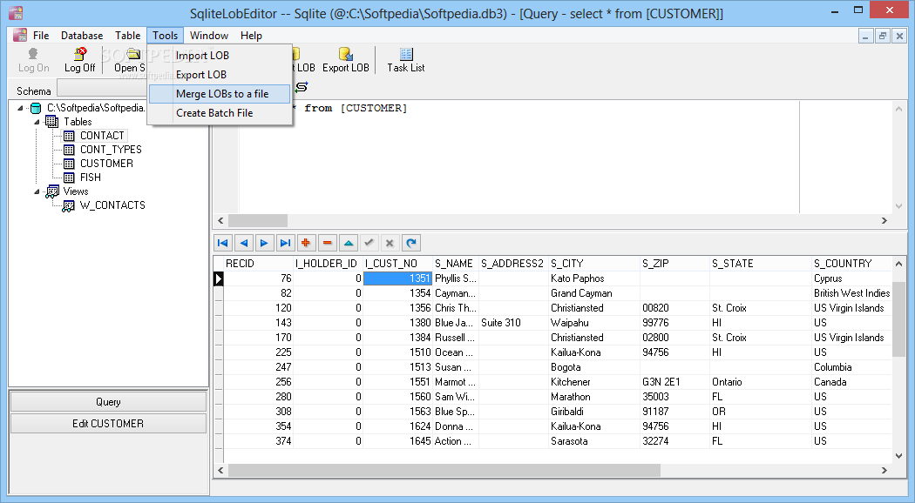This screenshot has width=915, height=503.
Task: Click the S_ZIP column header
Action: [x=674, y=264]
